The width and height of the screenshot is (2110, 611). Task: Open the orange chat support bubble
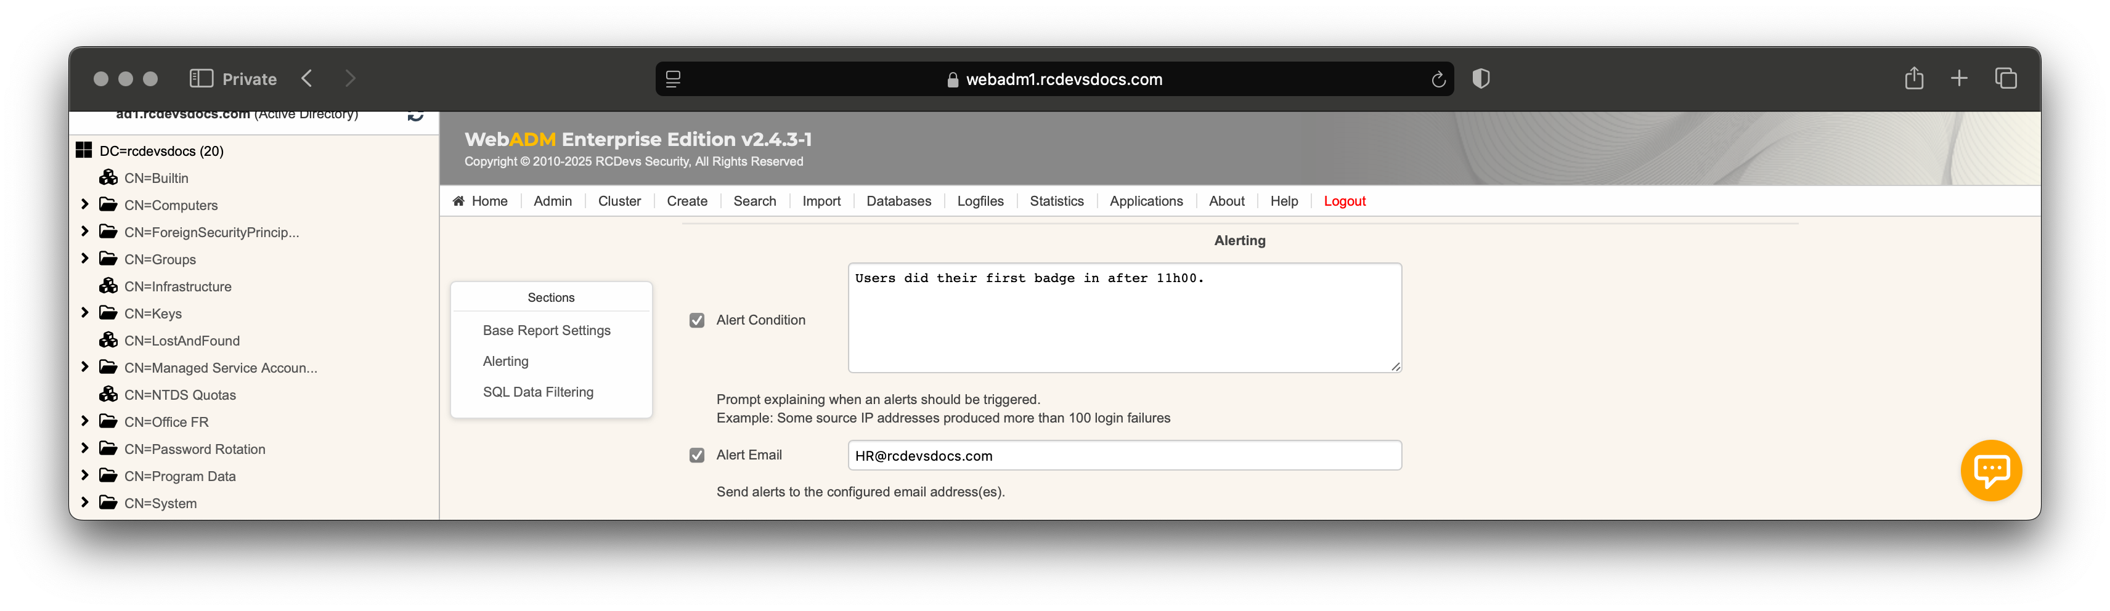(x=1990, y=470)
